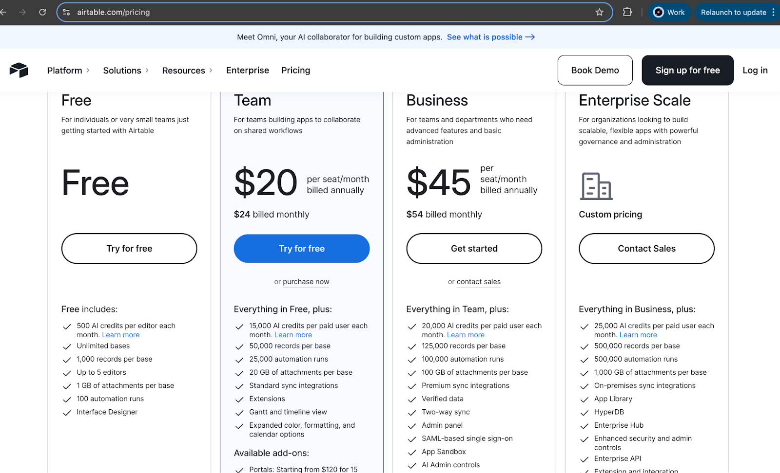Open See what is possible link
Image resolution: width=780 pixels, height=473 pixels.
coord(491,37)
